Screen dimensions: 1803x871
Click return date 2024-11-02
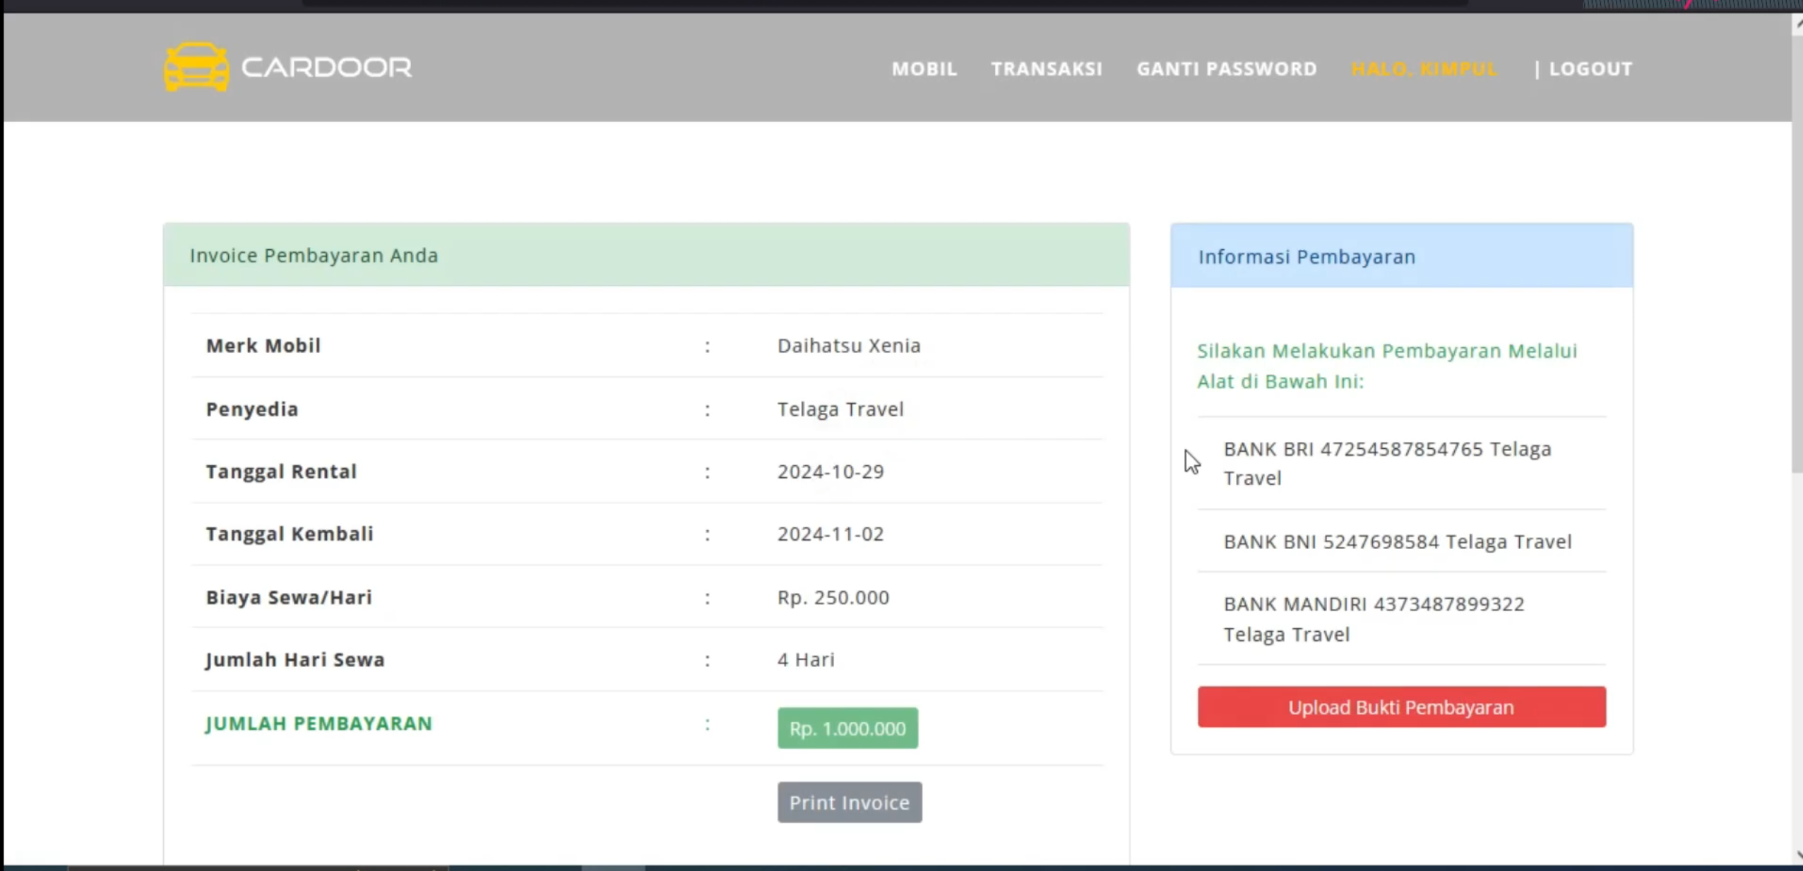[831, 534]
